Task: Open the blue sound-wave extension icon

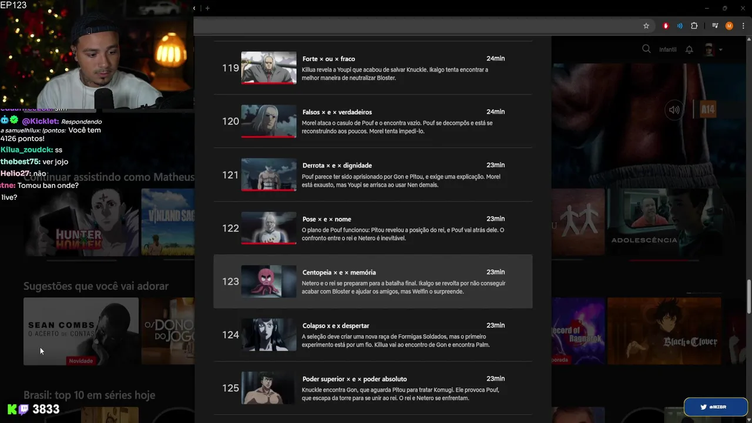Action: tap(680, 26)
